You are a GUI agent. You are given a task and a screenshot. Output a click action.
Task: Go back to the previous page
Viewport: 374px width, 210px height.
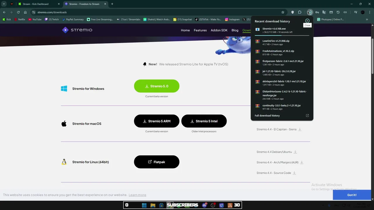[x=4, y=12]
